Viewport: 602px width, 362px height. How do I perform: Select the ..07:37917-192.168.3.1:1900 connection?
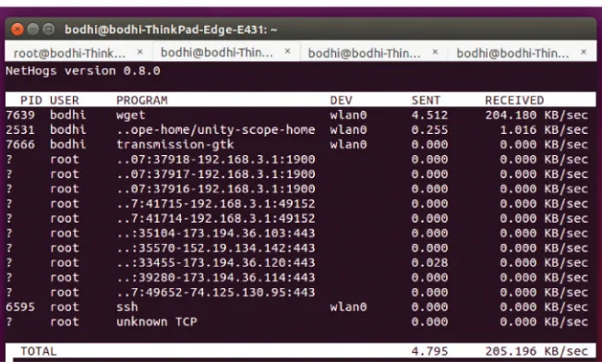coord(216,175)
